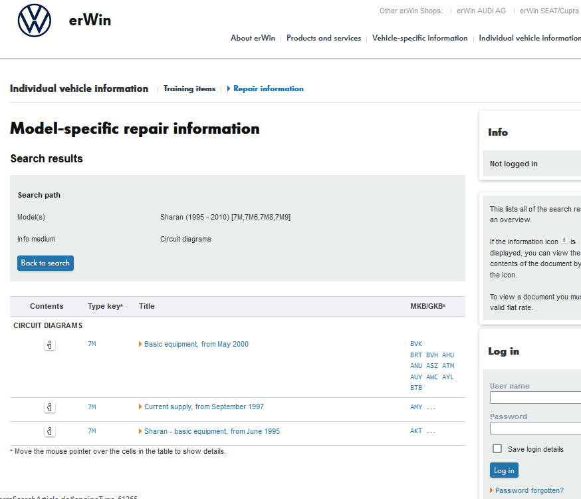Select engine code AHU
The height and width of the screenshot is (499, 581).
coord(448,355)
